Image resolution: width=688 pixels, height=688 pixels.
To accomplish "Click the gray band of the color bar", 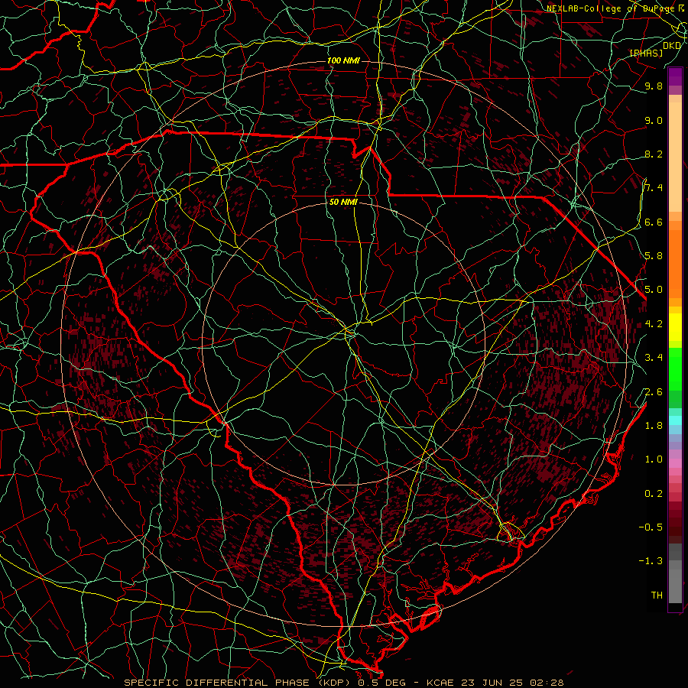I will point(675,575).
